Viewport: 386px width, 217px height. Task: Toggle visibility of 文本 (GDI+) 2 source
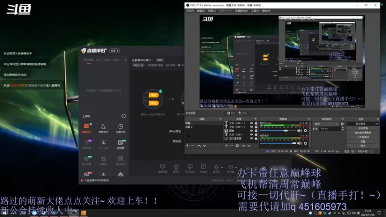(251, 123)
